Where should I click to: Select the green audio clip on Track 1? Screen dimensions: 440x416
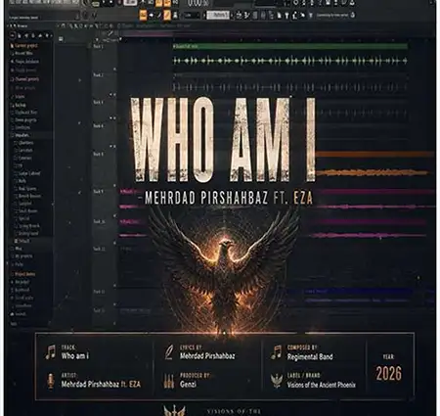[x=290, y=46]
